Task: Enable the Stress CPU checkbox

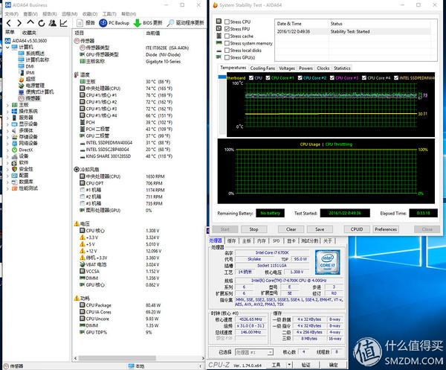Action: [227, 22]
